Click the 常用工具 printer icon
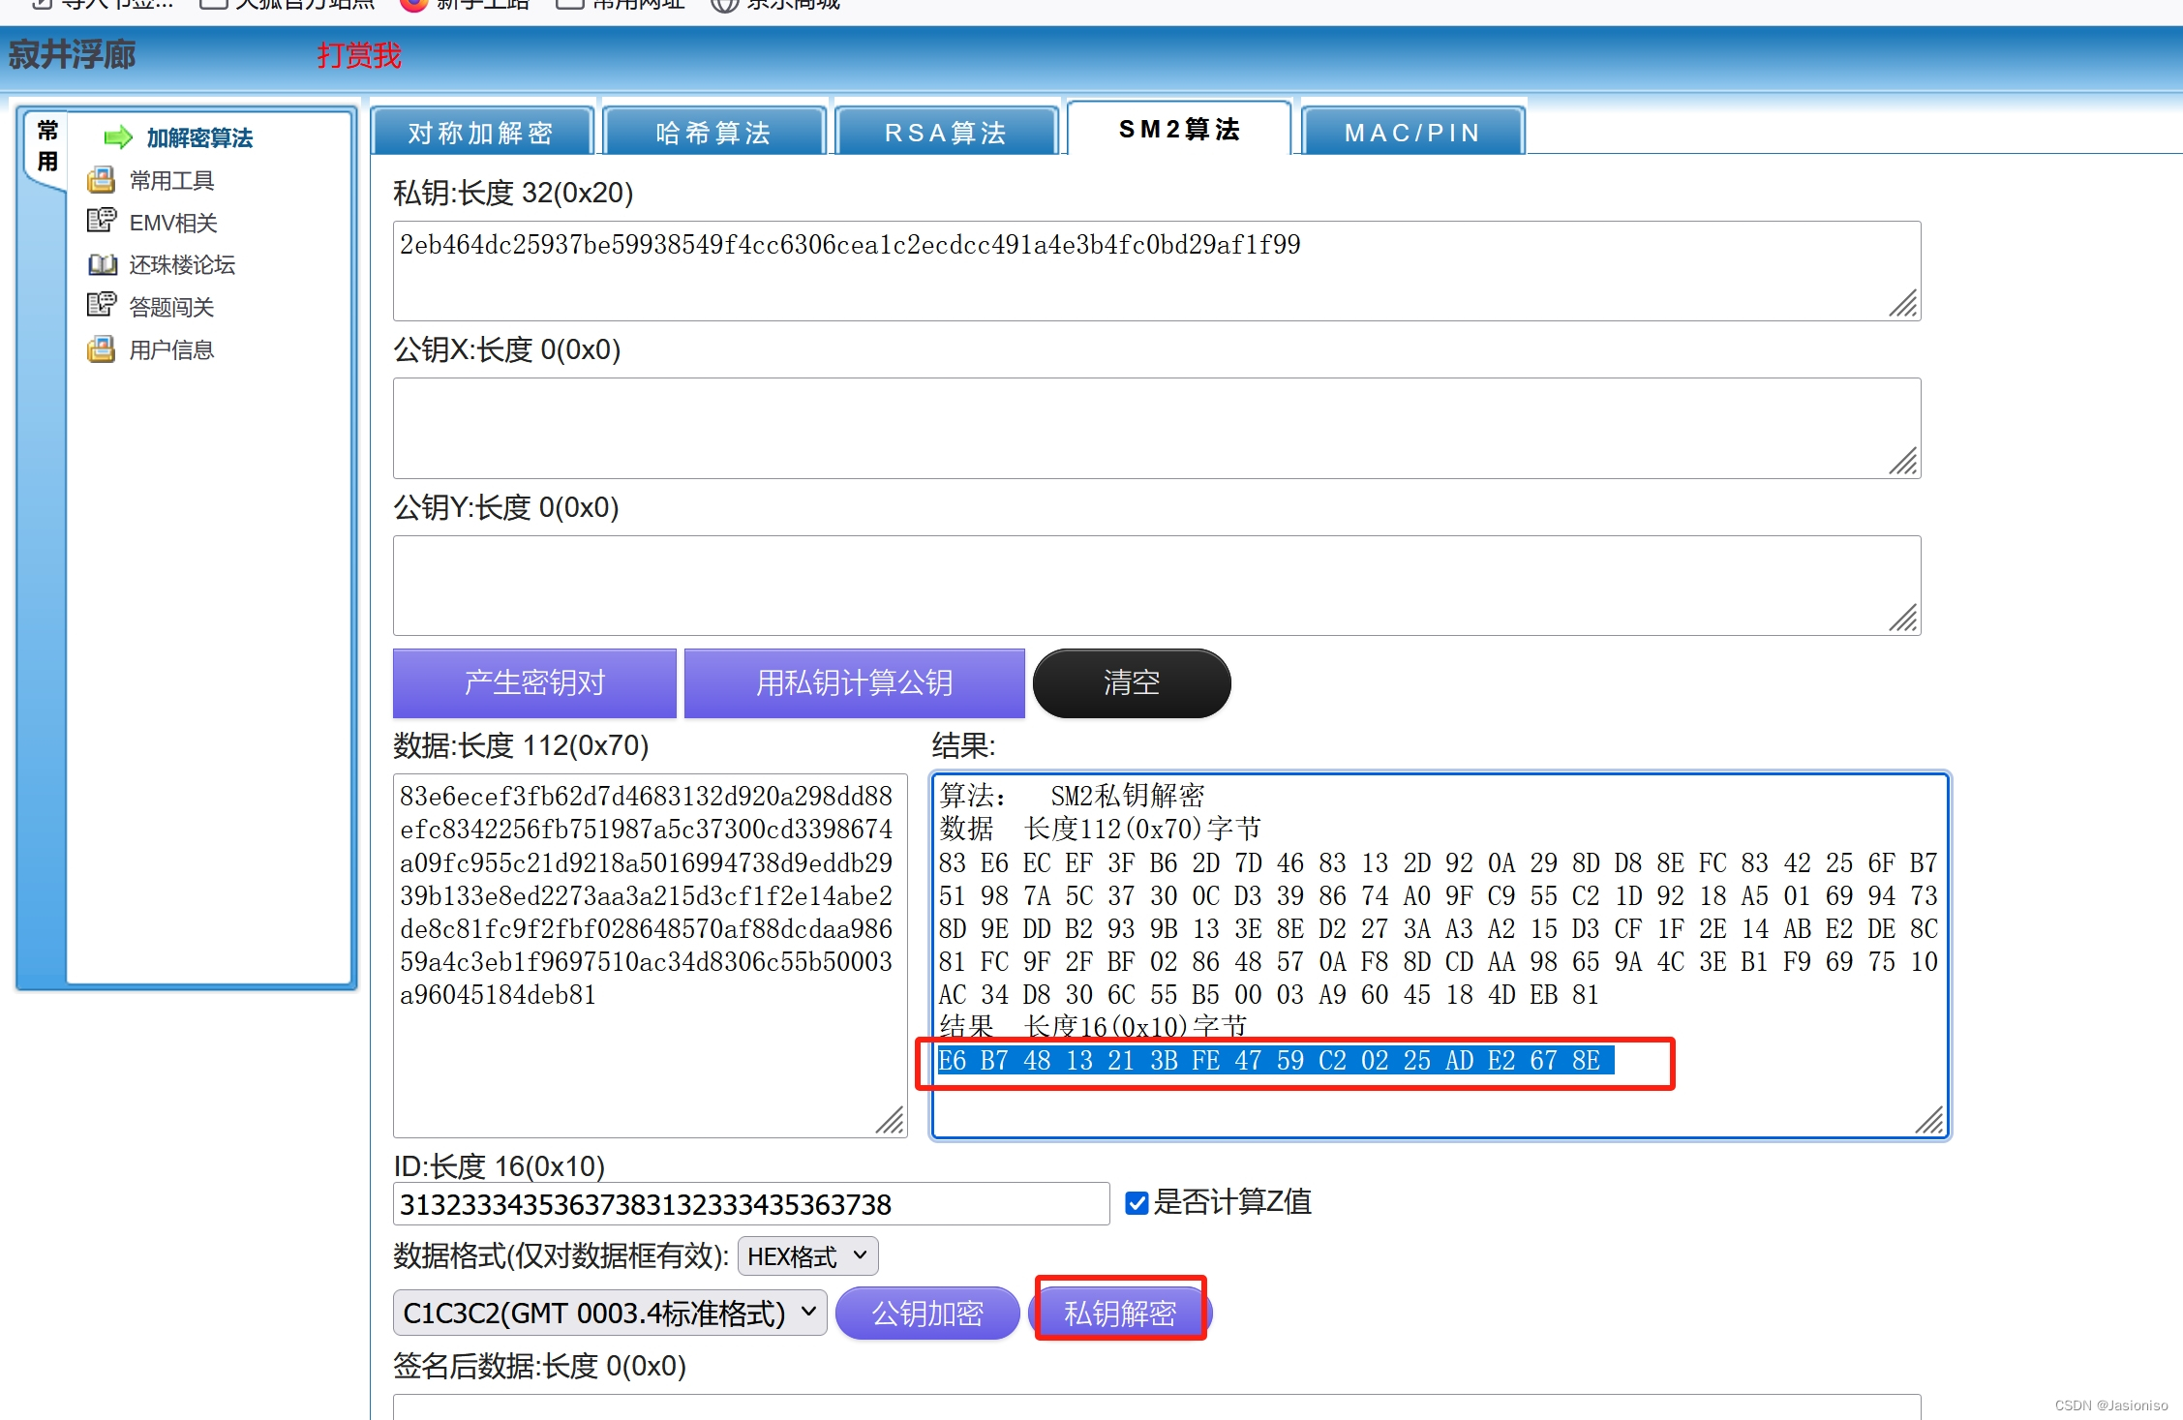The image size is (2183, 1420). click(x=101, y=180)
